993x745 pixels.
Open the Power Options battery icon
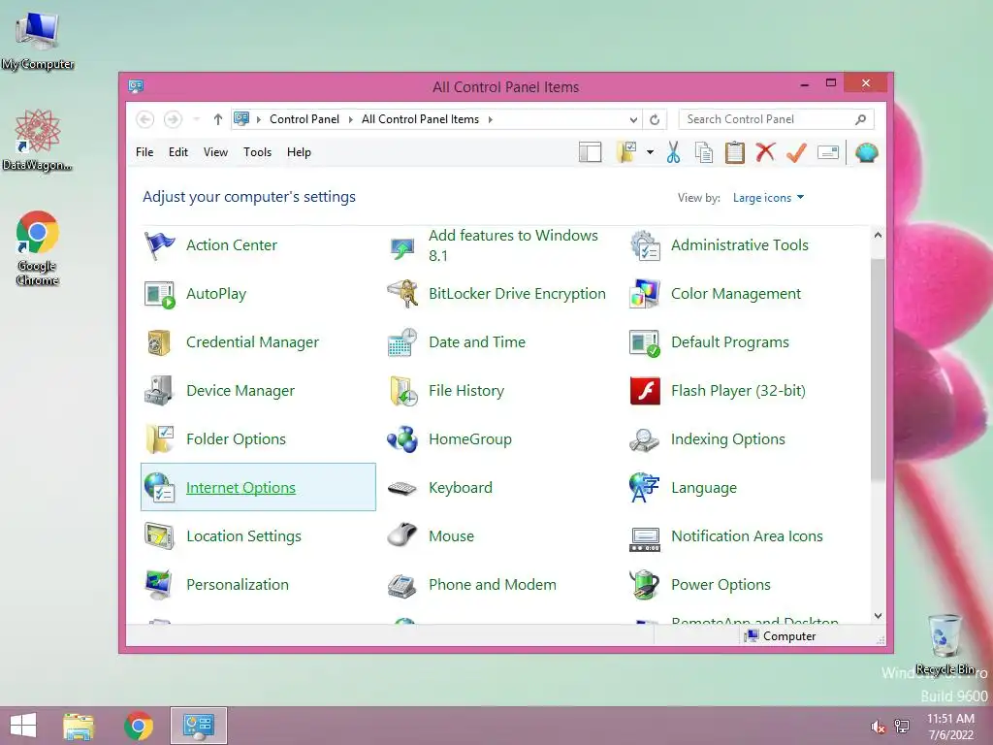(x=645, y=585)
